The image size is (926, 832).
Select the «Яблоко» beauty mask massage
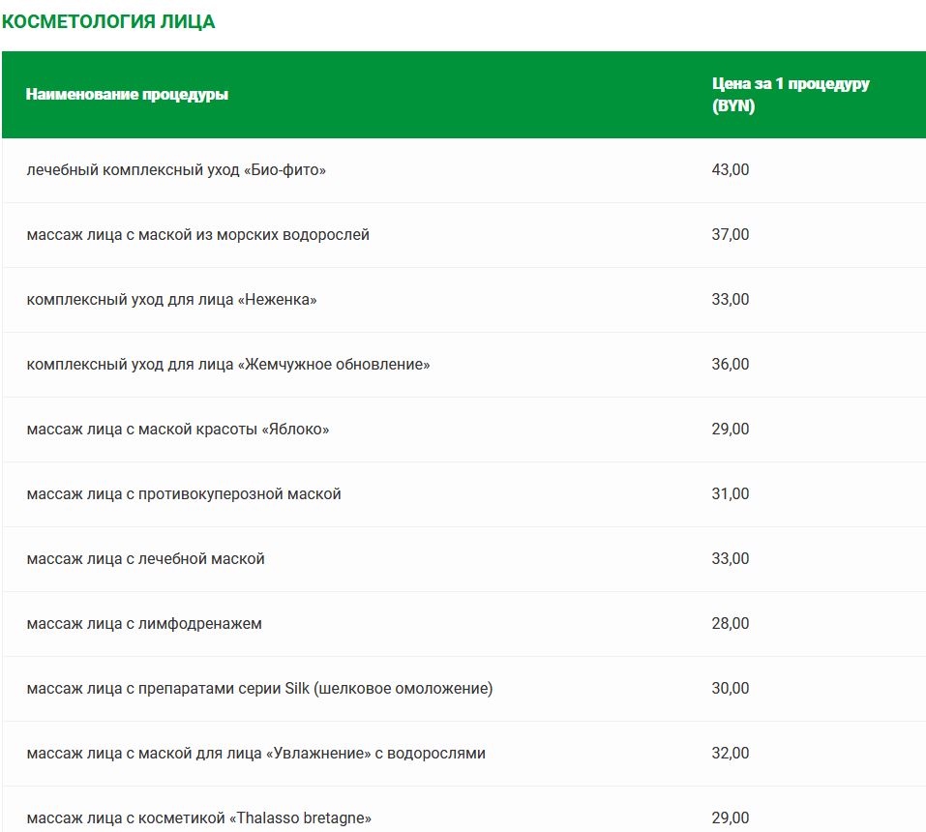point(177,430)
